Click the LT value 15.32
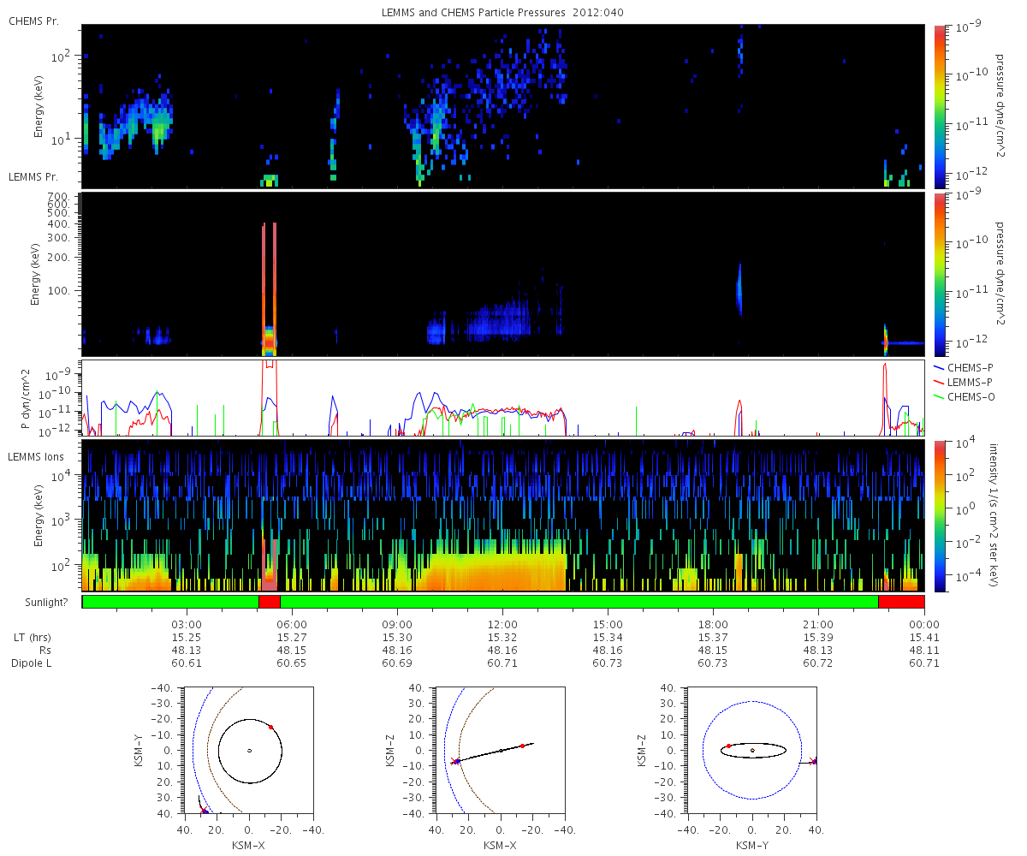 coord(502,638)
